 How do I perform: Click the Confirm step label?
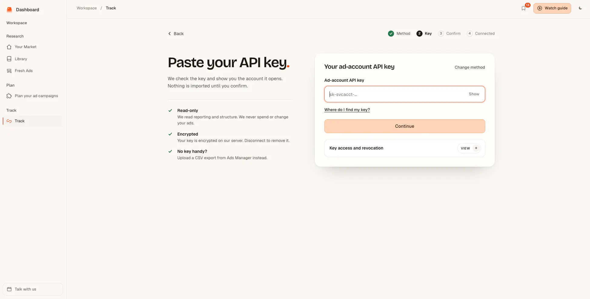(x=453, y=34)
